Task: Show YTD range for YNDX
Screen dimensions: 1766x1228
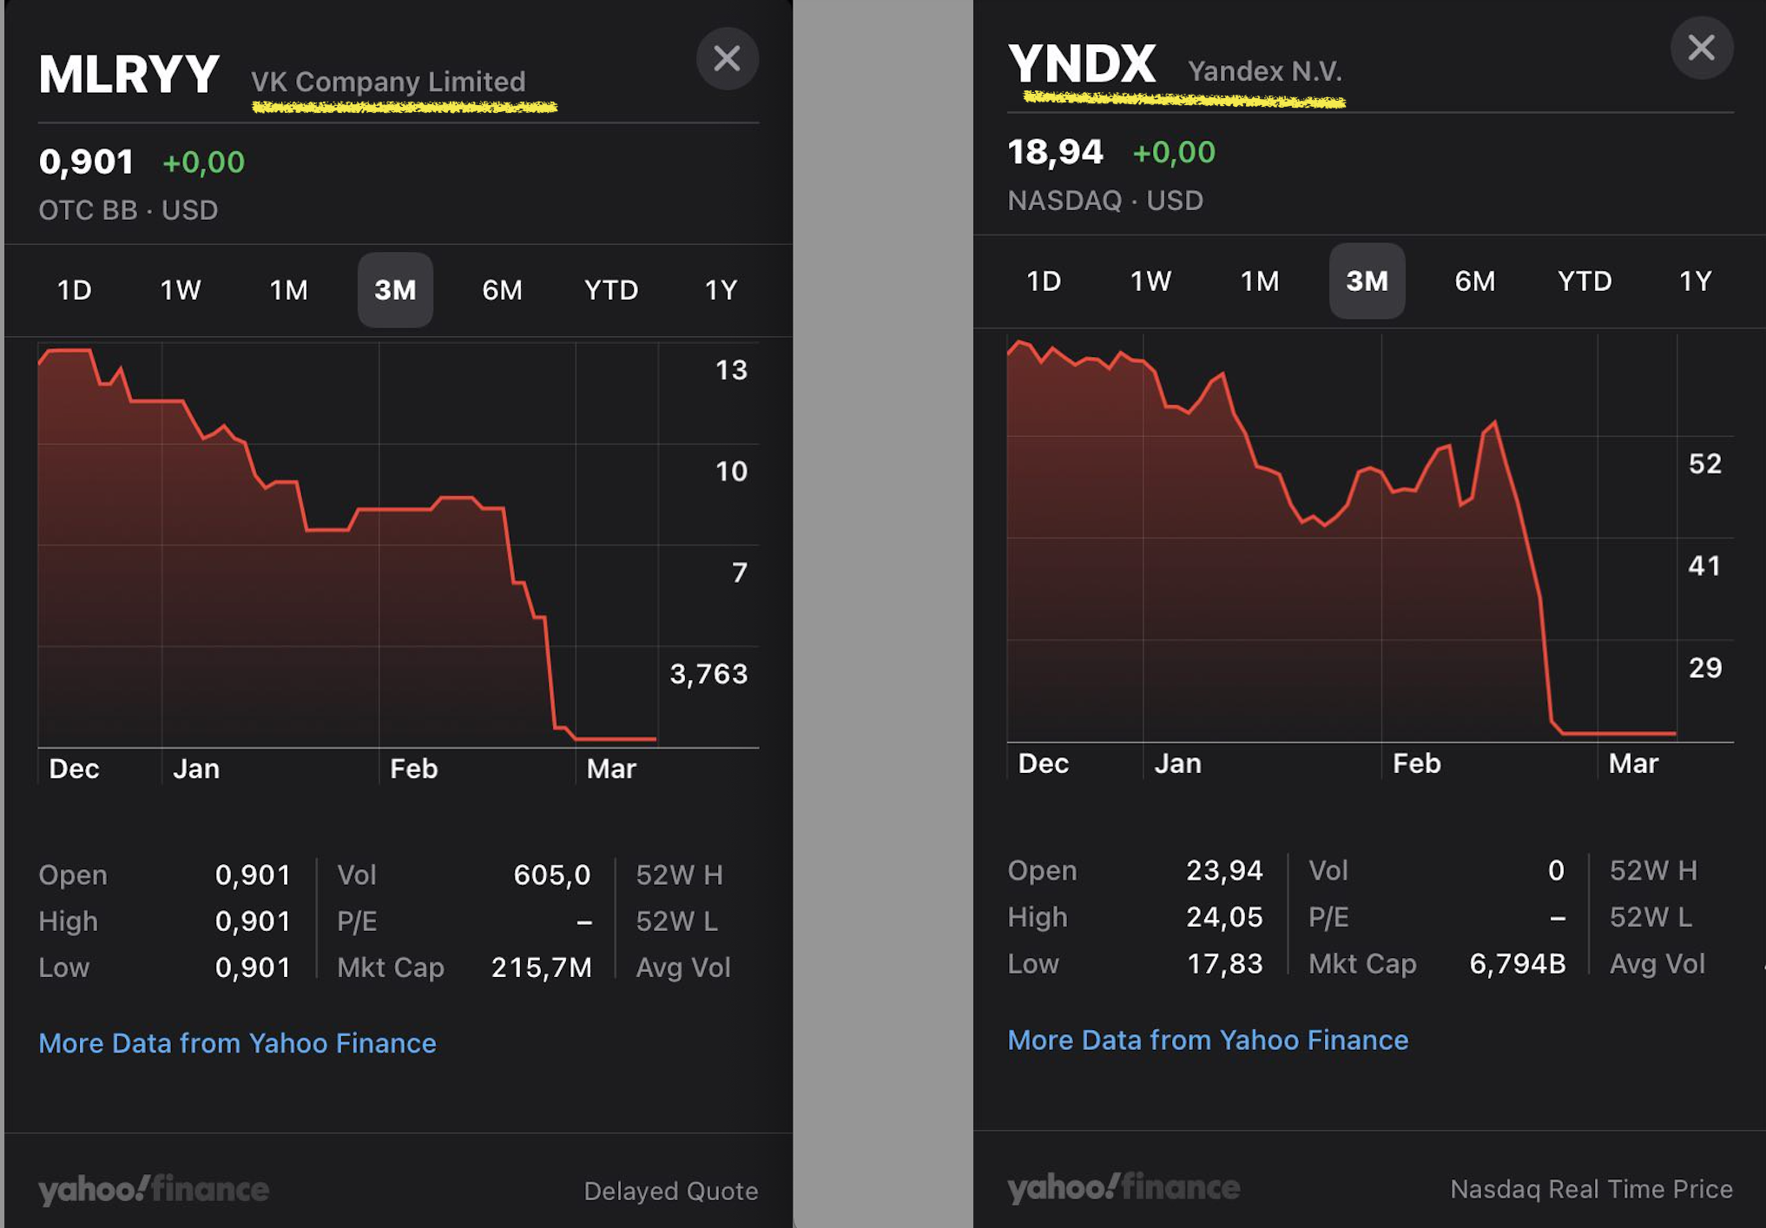Action: pos(1585,281)
